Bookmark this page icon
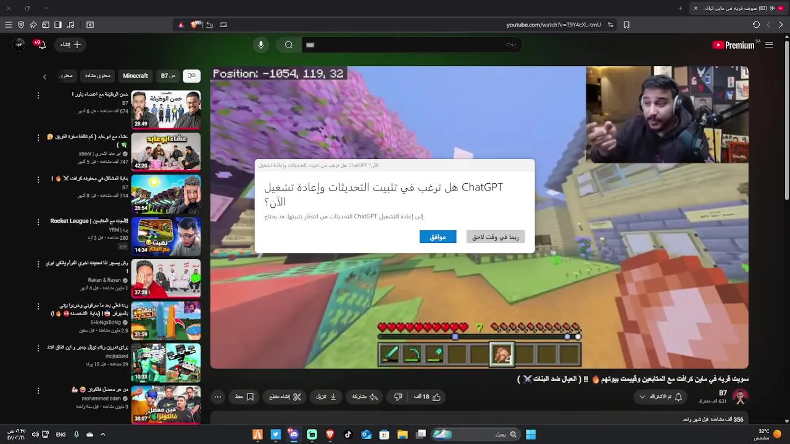Screen dimensions: 790x444 (x=626, y=25)
